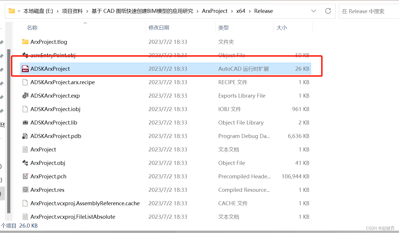Navigate to ArxProject in the breadcrumb
399x233 pixels.
pos(215,11)
